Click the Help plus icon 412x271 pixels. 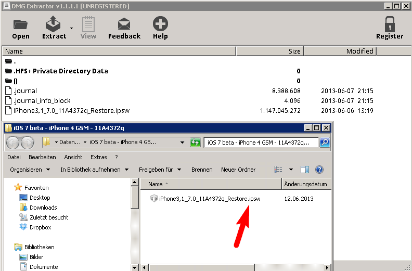click(x=160, y=23)
